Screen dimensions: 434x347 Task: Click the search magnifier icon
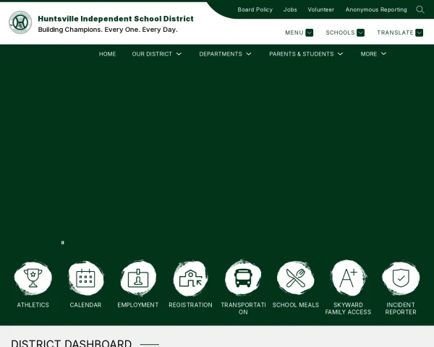[420, 9]
